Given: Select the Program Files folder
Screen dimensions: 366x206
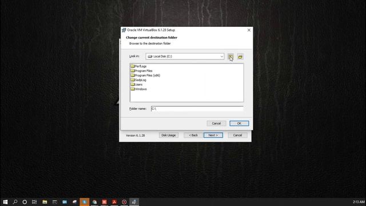Looking at the screenshot, I should click(142, 71).
